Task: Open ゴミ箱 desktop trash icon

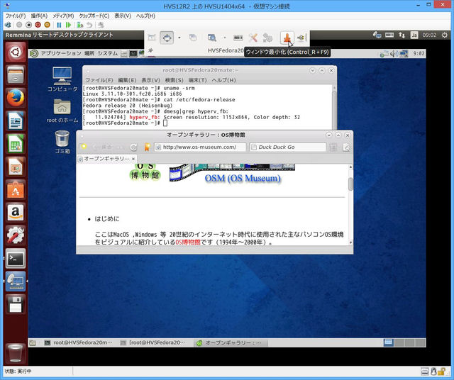Action: click(x=62, y=142)
